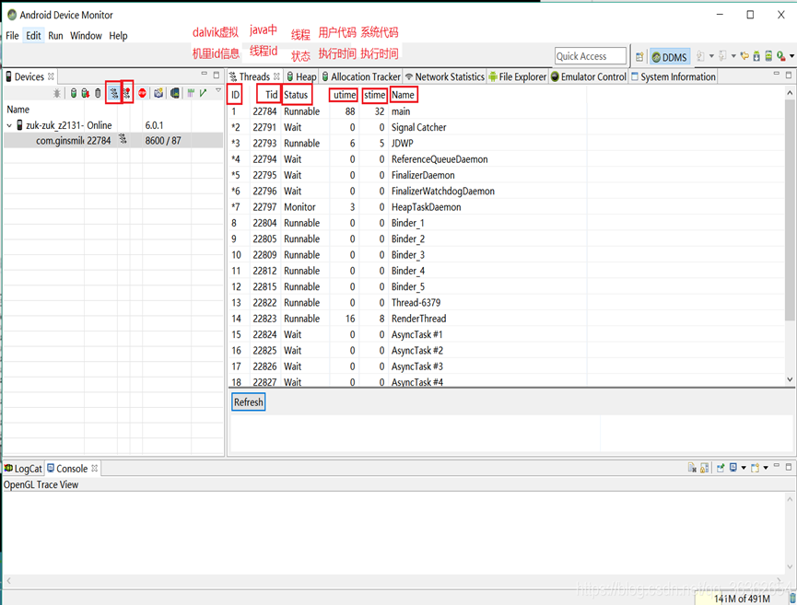This screenshot has width=797, height=605.
Task: Switch to the Threads tab
Action: [254, 76]
